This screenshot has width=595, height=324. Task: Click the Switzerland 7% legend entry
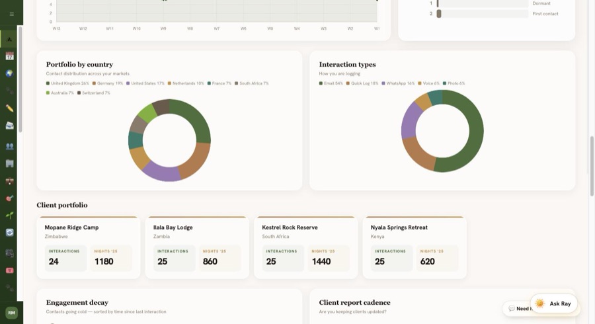point(94,93)
